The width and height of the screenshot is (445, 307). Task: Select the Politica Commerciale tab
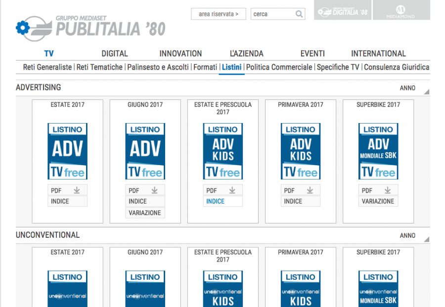tap(279, 67)
